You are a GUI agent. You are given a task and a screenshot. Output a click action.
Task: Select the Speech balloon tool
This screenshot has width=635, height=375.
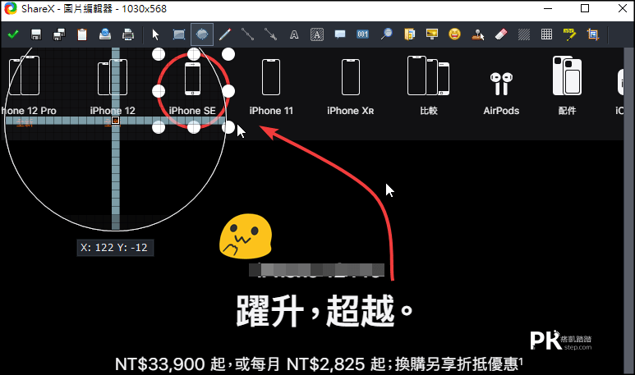340,34
